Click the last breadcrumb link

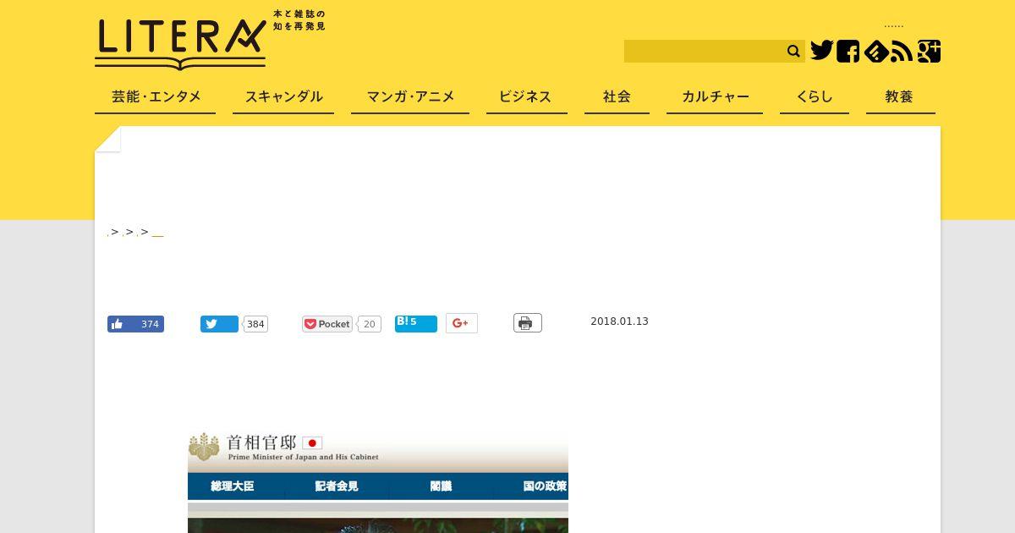(157, 233)
